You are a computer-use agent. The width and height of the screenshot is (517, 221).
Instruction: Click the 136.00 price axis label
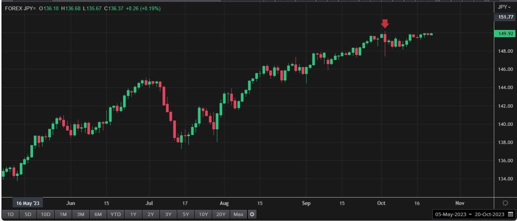click(505, 161)
